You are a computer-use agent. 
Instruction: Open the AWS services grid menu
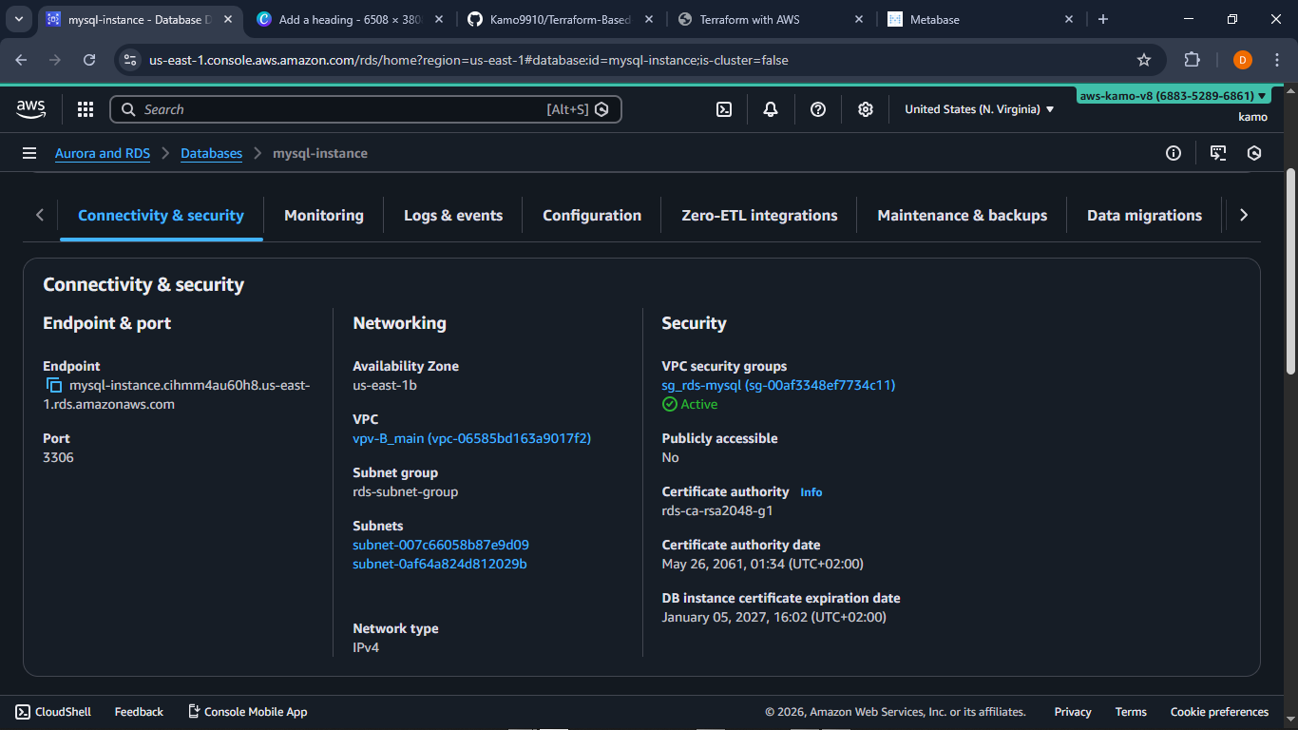[86, 109]
